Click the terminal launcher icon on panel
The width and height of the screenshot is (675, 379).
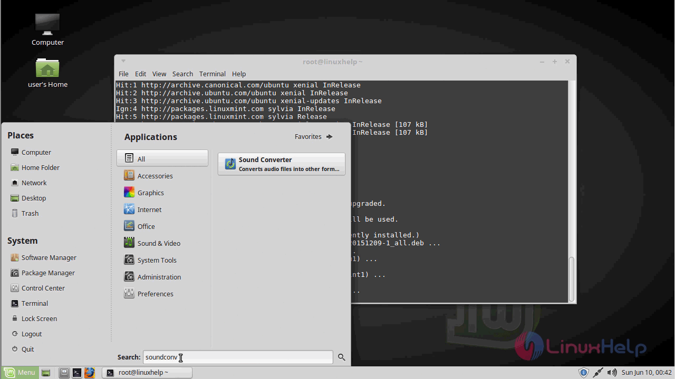77,373
